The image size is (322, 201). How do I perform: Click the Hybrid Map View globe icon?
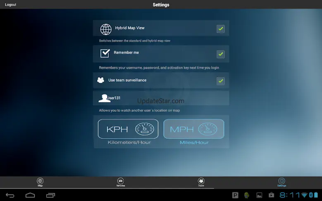(x=106, y=29)
